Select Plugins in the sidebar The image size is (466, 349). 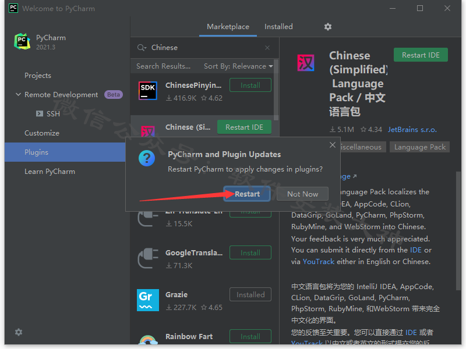[65, 152]
